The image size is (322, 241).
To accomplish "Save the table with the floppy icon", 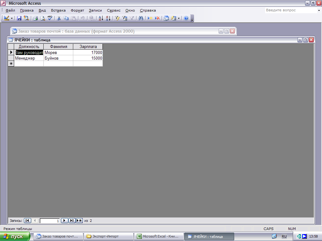I will click(x=19, y=18).
